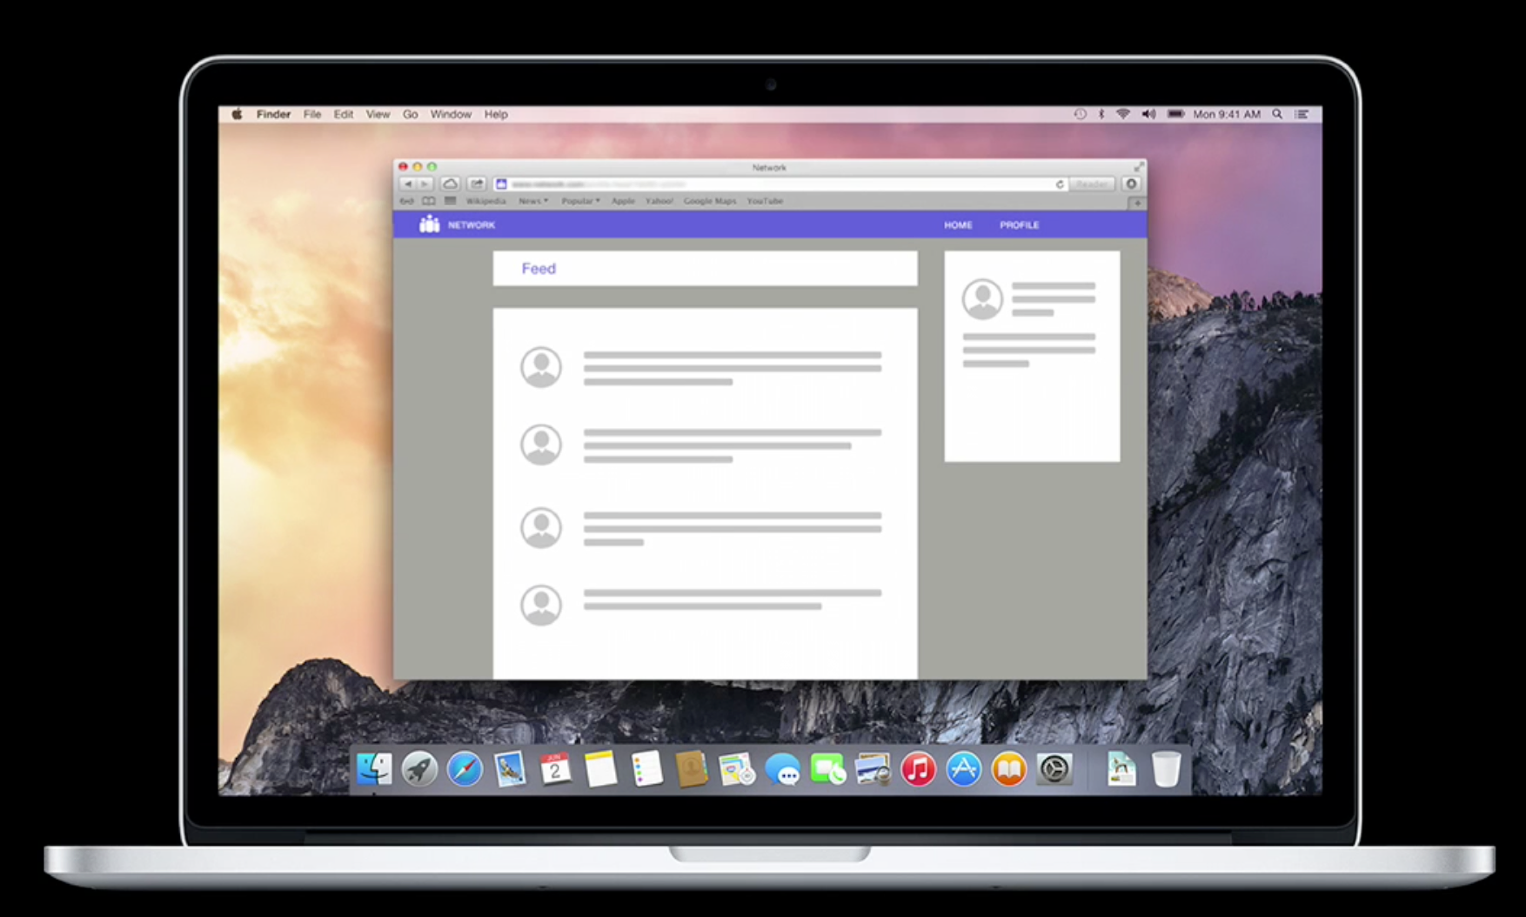Go to the PROFILE tab of Network
The image size is (1526, 917).
[1019, 225]
